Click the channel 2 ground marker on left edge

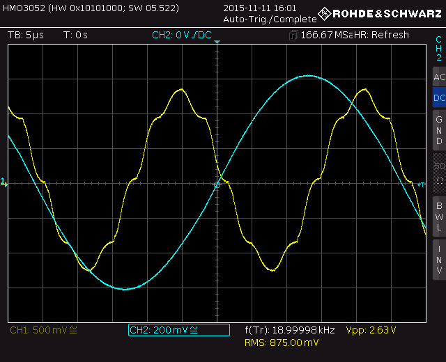(3, 183)
